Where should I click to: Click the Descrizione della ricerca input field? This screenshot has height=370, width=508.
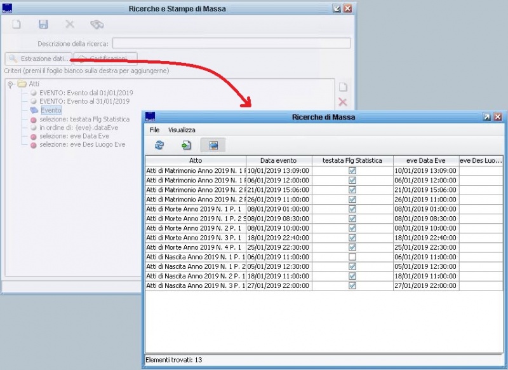tap(231, 43)
